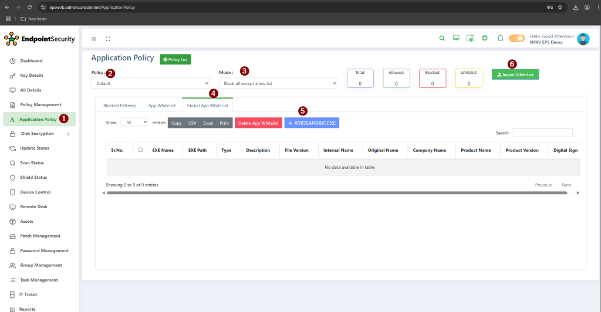Switch to the App WhiteList tab

click(x=161, y=106)
